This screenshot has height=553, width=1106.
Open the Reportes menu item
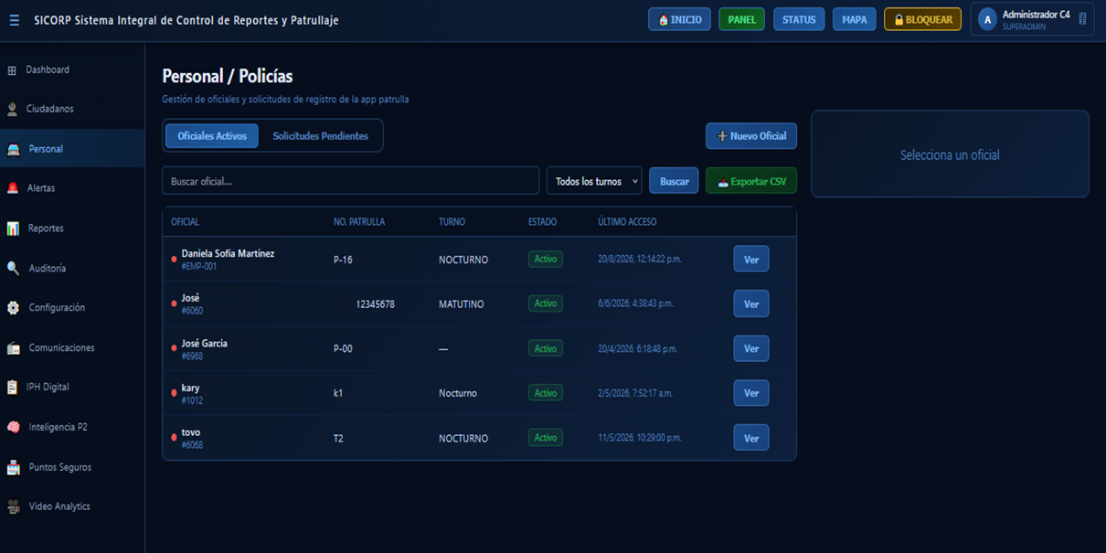click(72, 229)
